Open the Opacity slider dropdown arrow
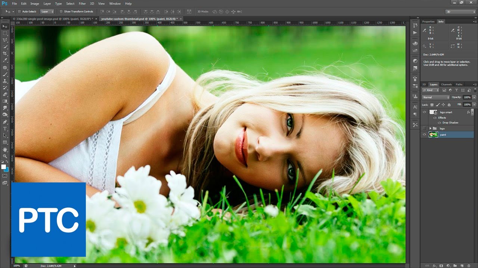The height and width of the screenshot is (268, 478). coord(474,97)
